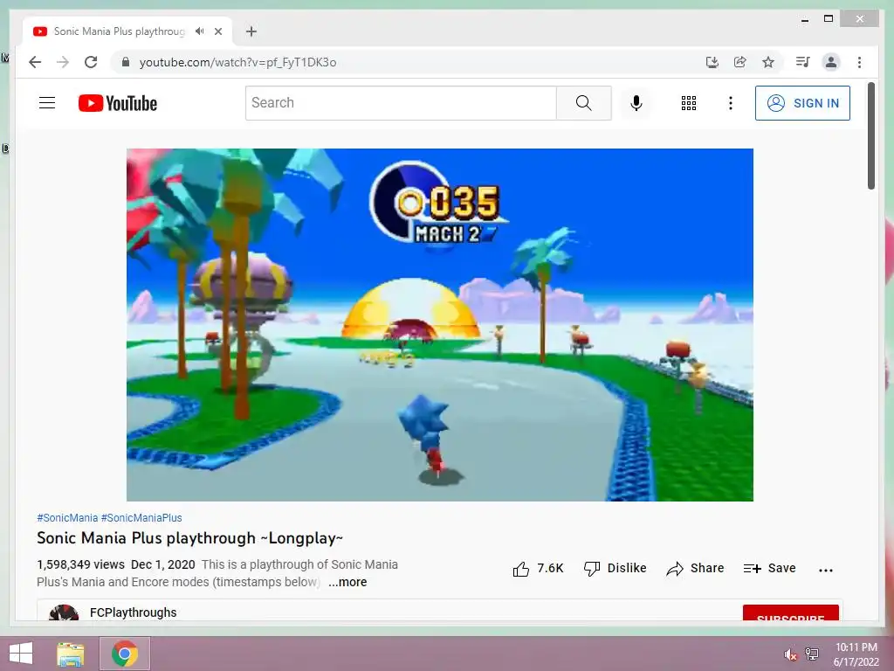This screenshot has width=894, height=671.
Task: Click the video player to pause
Action: (440, 325)
